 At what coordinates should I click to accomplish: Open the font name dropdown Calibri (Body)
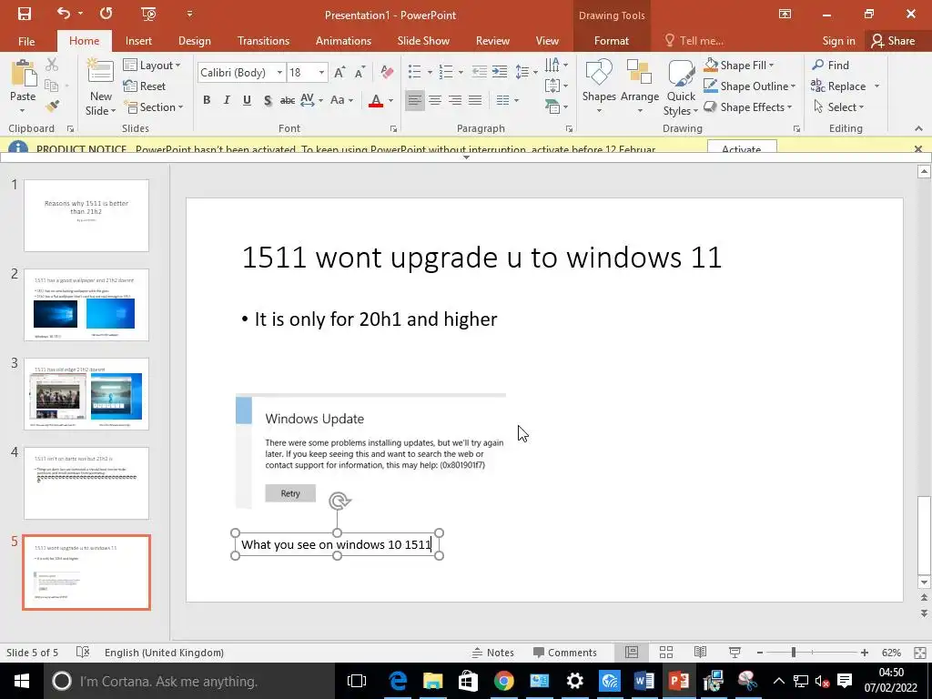[279, 73]
